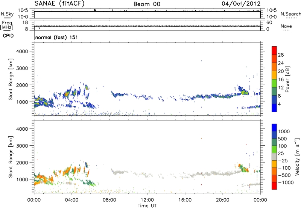Click the 12:00 time axis tick label
Screen dimensions: 301x208
pyautogui.click(x=147, y=200)
